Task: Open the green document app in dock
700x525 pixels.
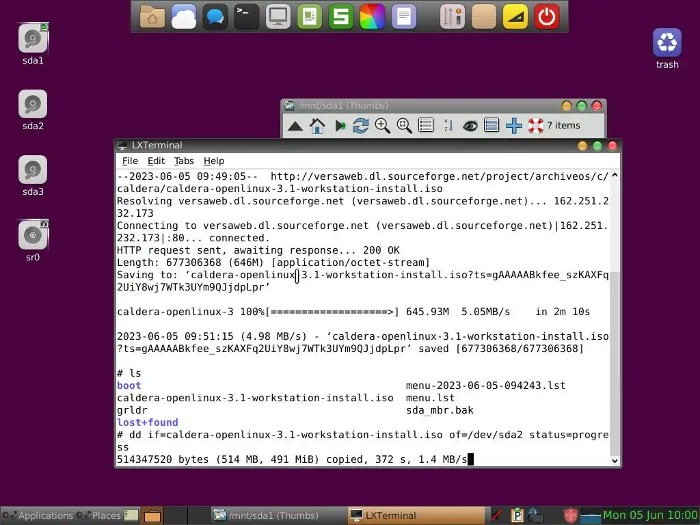Action: pos(310,17)
